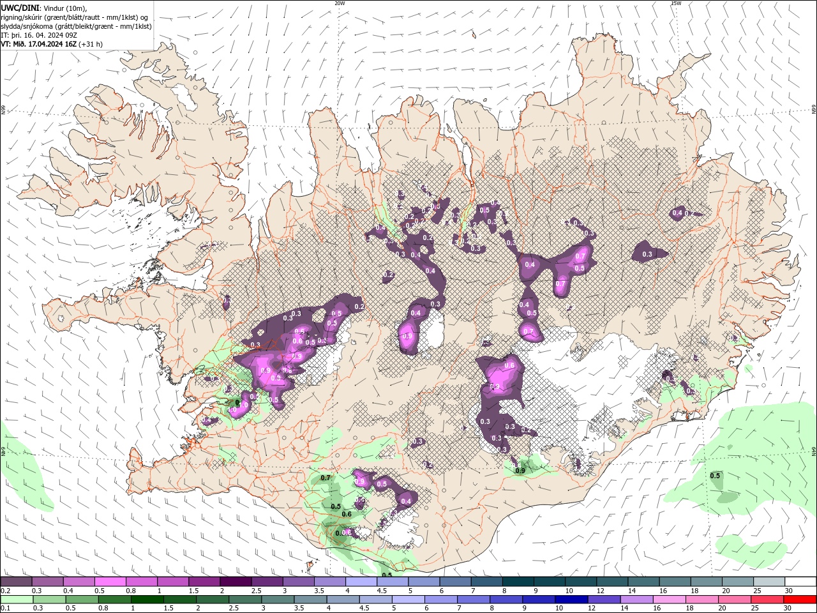The height and width of the screenshot is (613, 817).
Task: Pick the light pink rain swatch between 16 and 18
Action: 668,600
